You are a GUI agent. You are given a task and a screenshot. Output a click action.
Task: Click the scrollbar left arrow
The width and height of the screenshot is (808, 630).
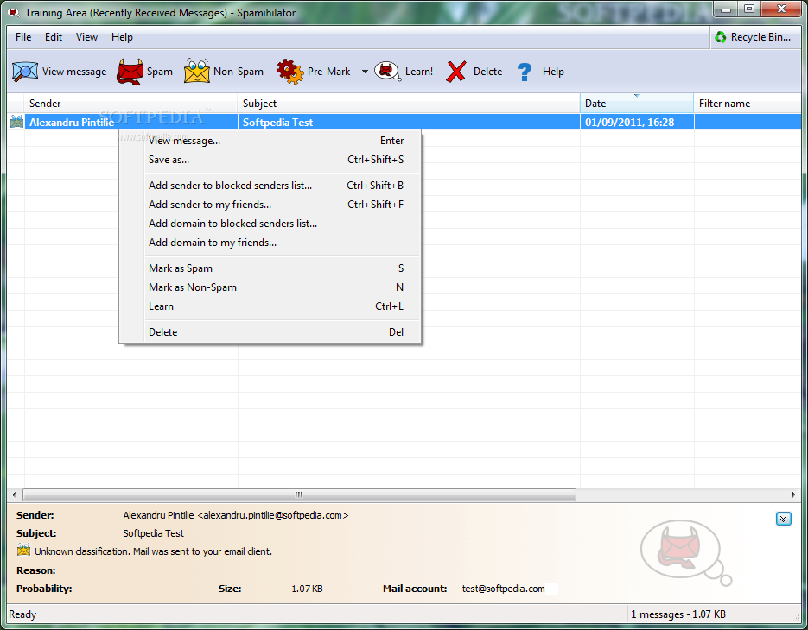coord(14,495)
